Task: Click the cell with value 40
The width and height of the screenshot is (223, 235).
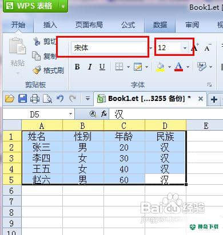Action: click(125, 169)
